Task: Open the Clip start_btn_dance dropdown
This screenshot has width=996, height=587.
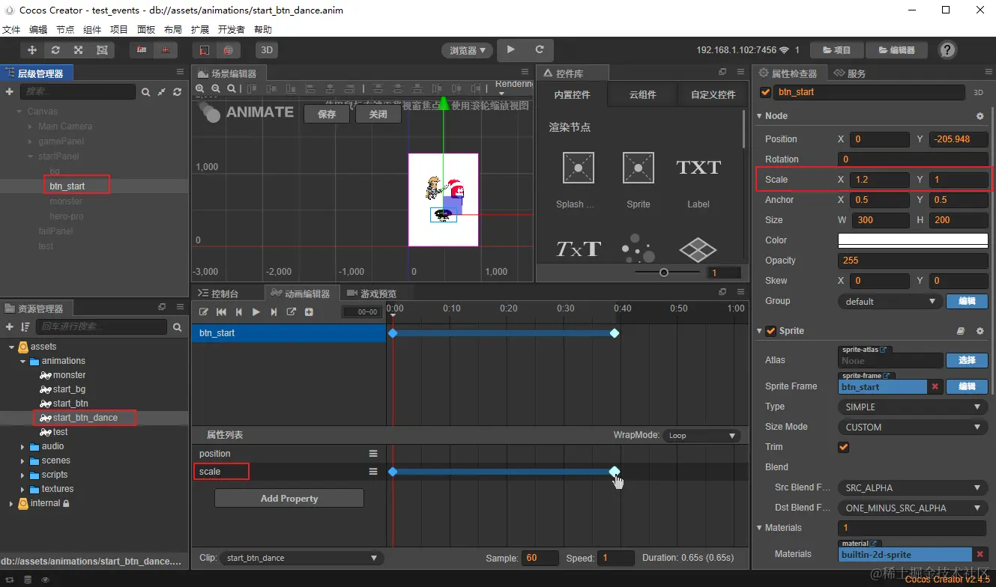Action: tap(303, 558)
